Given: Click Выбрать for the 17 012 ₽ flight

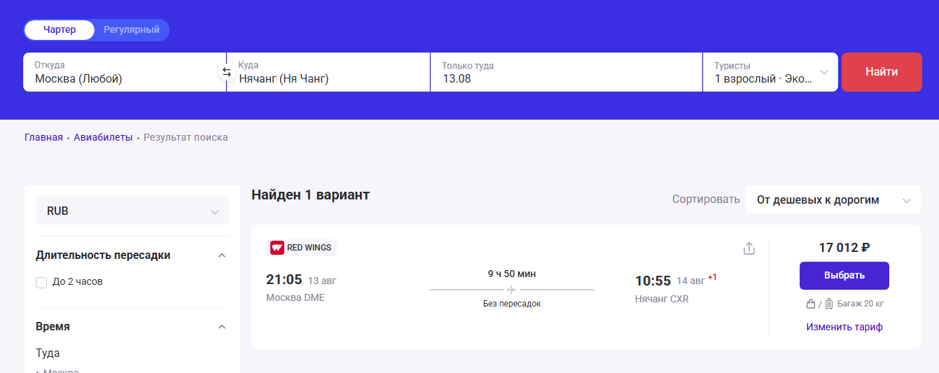Looking at the screenshot, I should [844, 276].
